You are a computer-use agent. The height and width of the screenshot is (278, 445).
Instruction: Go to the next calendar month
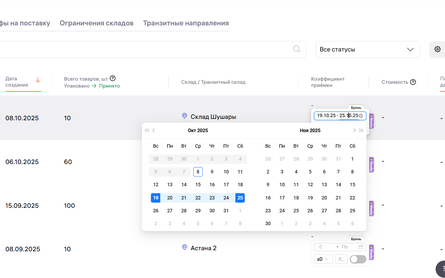click(x=354, y=130)
